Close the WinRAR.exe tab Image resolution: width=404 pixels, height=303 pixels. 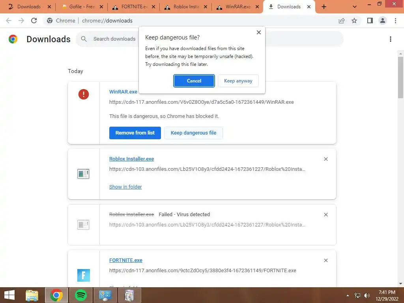tap(257, 7)
